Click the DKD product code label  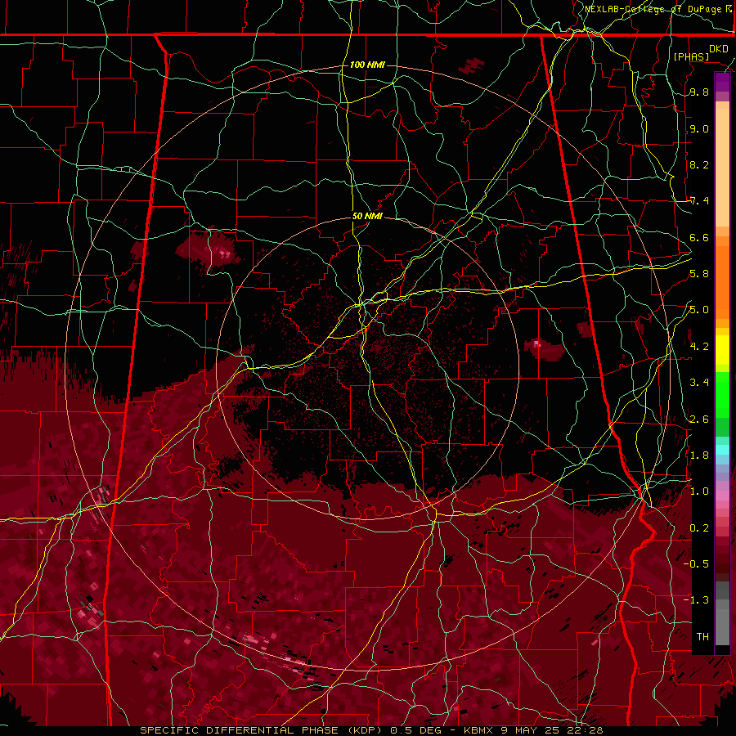[x=719, y=49]
